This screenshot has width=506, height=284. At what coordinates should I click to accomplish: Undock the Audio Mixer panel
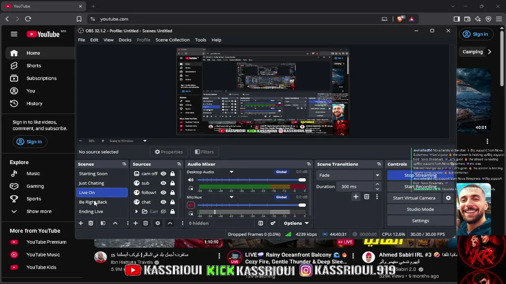[309, 164]
